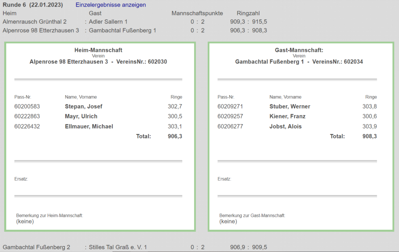The image size is (399, 252).
Task: Click guest team 'Stilles Tal Graß e. V. 1'
Action: (118, 247)
